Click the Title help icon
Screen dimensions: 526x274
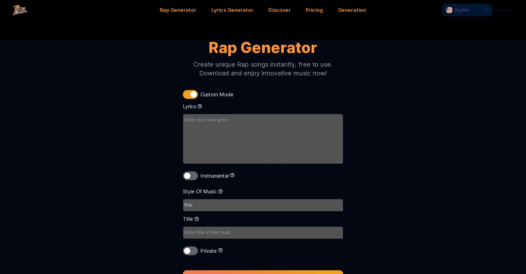coord(197,219)
